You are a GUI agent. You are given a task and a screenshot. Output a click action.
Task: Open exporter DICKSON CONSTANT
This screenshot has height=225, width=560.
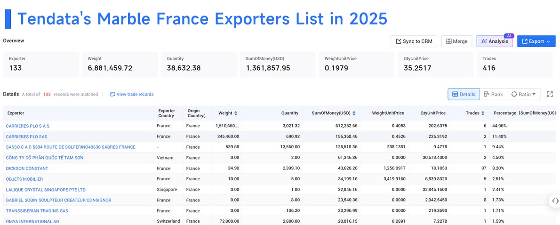27,169
